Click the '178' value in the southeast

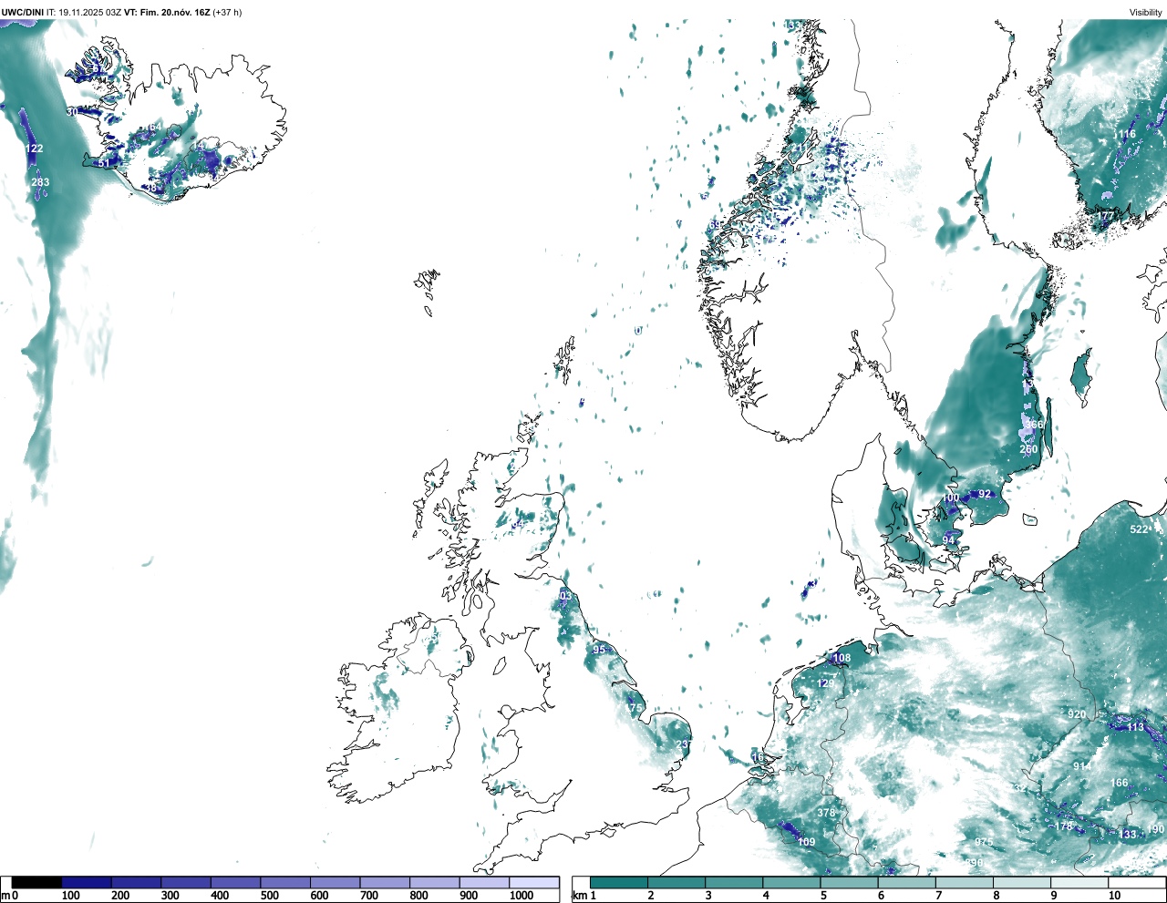(x=1064, y=826)
